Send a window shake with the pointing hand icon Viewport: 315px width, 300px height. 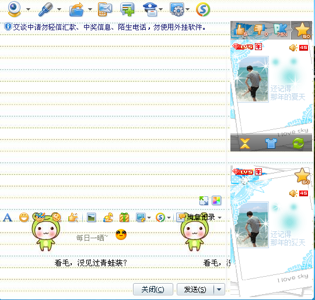73,217
